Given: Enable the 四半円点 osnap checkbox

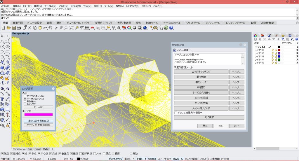Looking at the screenshot, I should coord(81,154).
